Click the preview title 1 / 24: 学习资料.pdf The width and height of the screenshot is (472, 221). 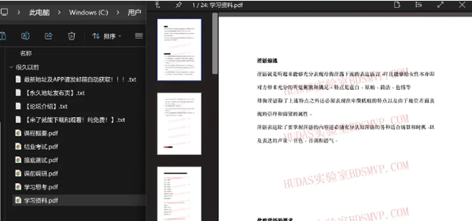tap(217, 5)
